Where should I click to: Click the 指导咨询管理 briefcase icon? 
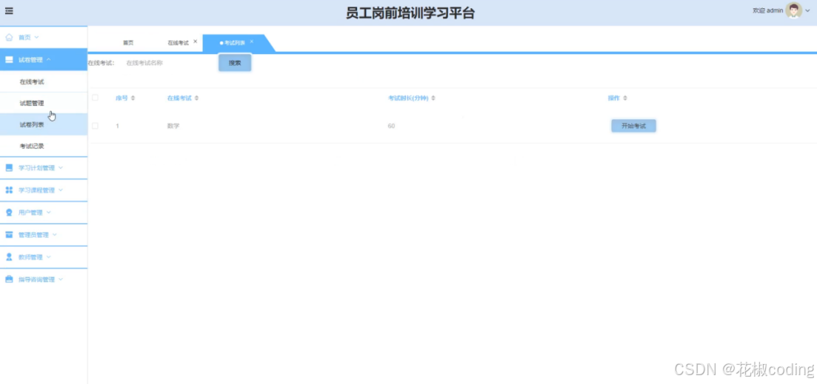[9, 280]
